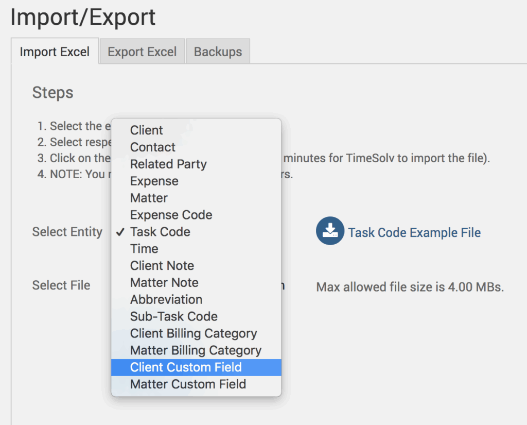Select Abbreviation in the dropdown

[166, 300]
